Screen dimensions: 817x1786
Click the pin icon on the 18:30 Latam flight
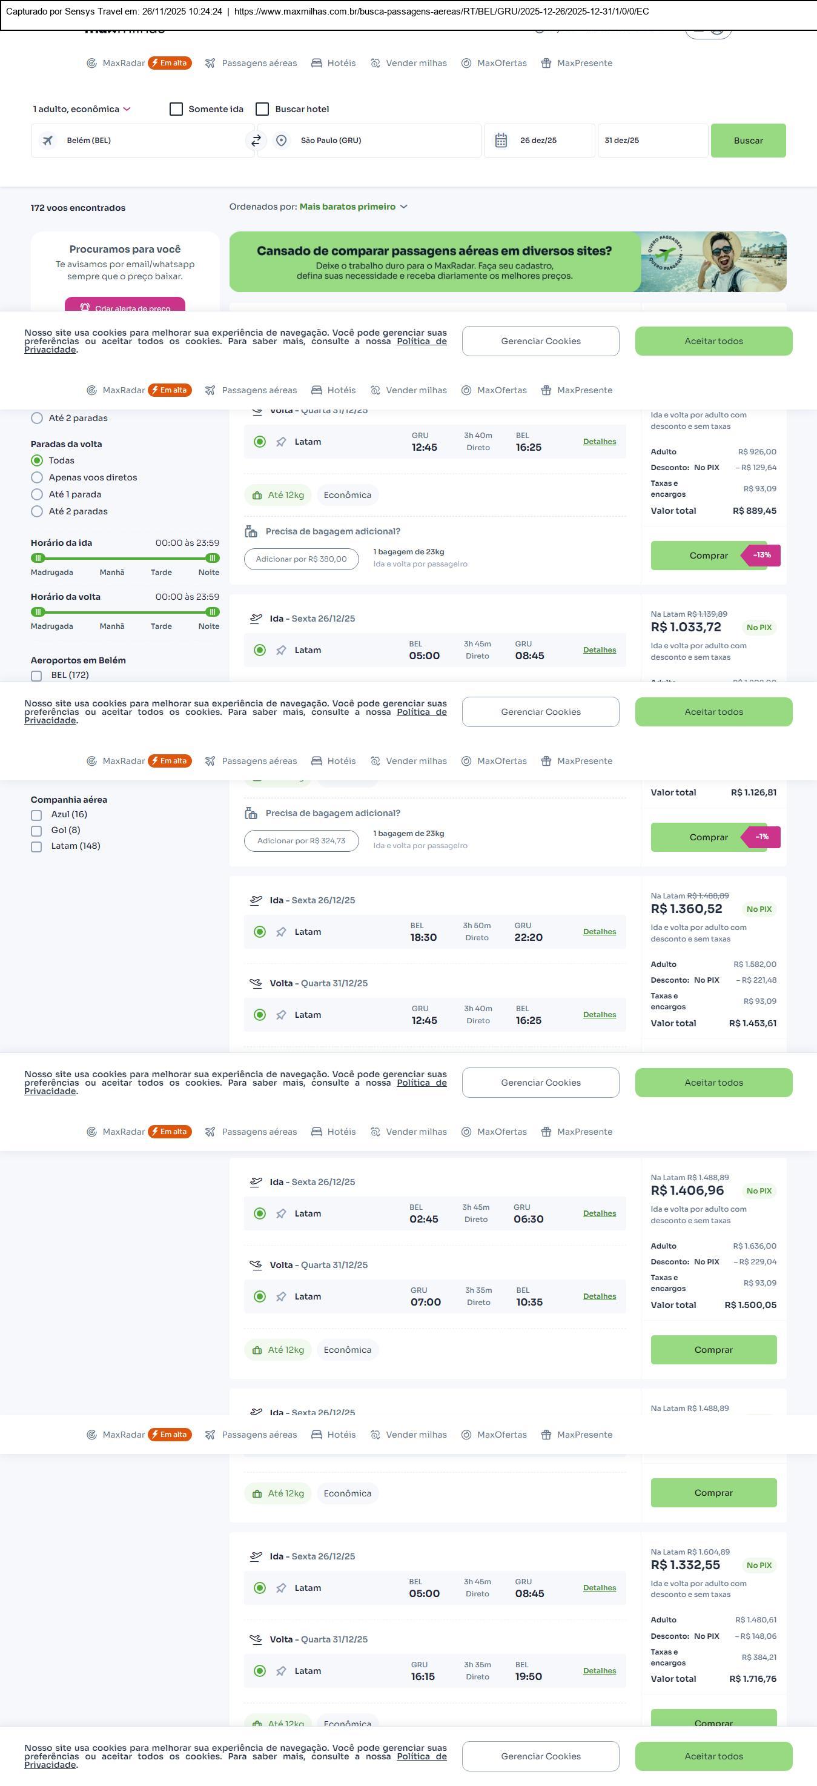pyautogui.click(x=282, y=932)
